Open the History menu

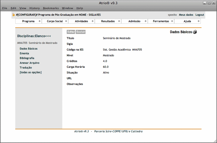[x=34, y=8]
